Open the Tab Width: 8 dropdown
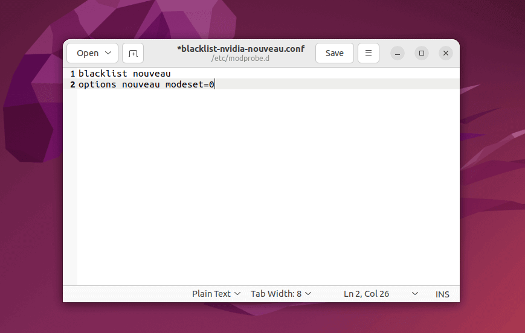The width and height of the screenshot is (525, 333). pos(281,294)
